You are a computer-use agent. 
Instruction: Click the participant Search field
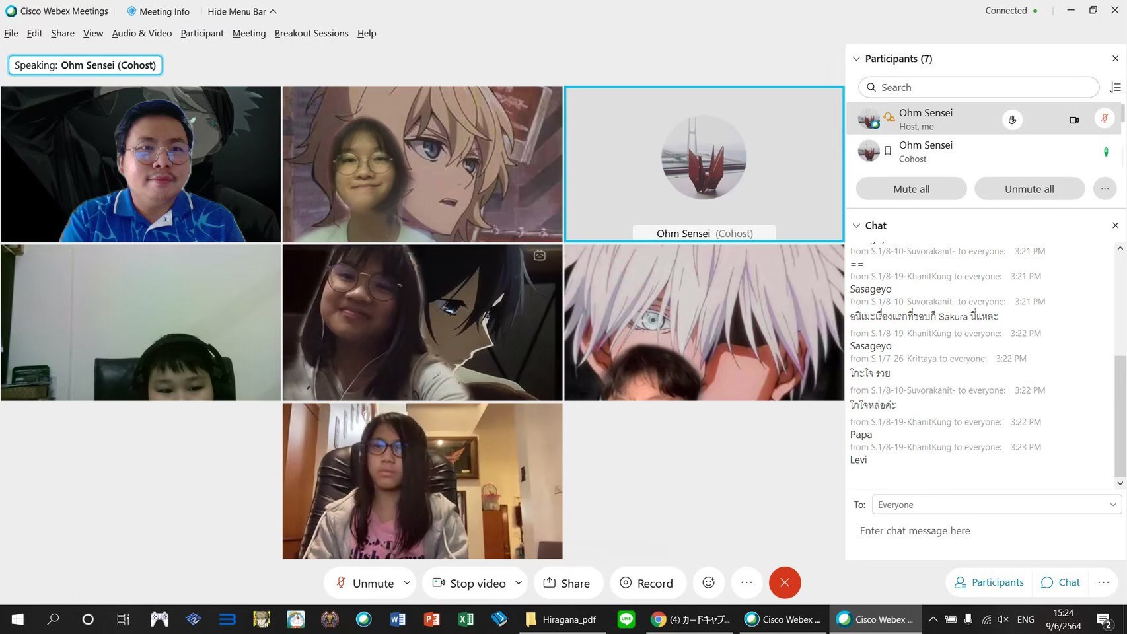[979, 87]
